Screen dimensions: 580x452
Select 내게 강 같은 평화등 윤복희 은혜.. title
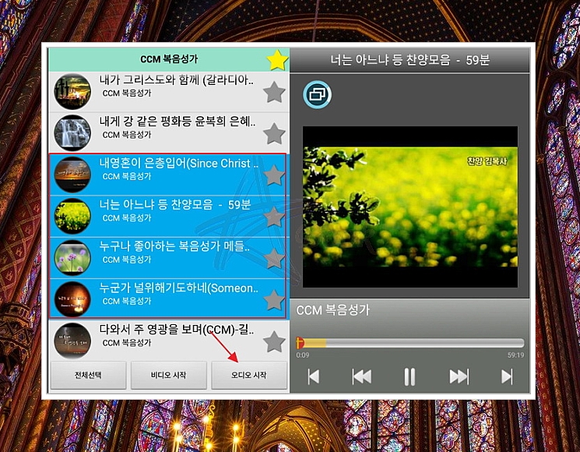[178, 122]
